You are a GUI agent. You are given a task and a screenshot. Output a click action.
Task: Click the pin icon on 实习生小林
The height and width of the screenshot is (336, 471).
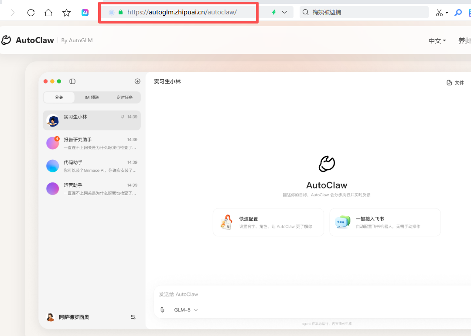pos(123,117)
